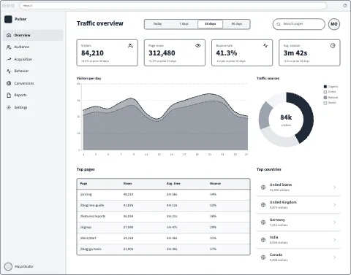This screenshot has width=351, height=275.
Task: Expand the United Kingdom row chevron
Action: click(334, 205)
